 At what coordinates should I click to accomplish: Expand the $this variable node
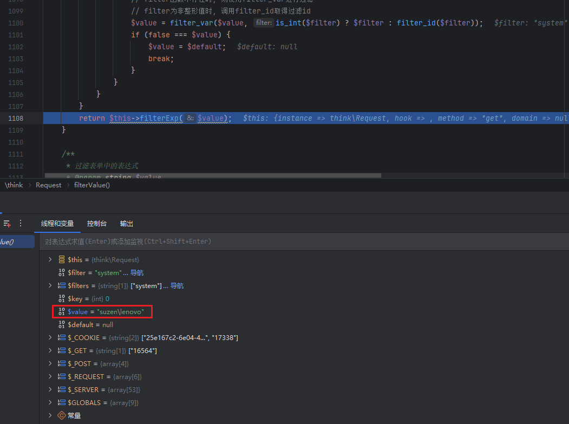(x=50, y=259)
